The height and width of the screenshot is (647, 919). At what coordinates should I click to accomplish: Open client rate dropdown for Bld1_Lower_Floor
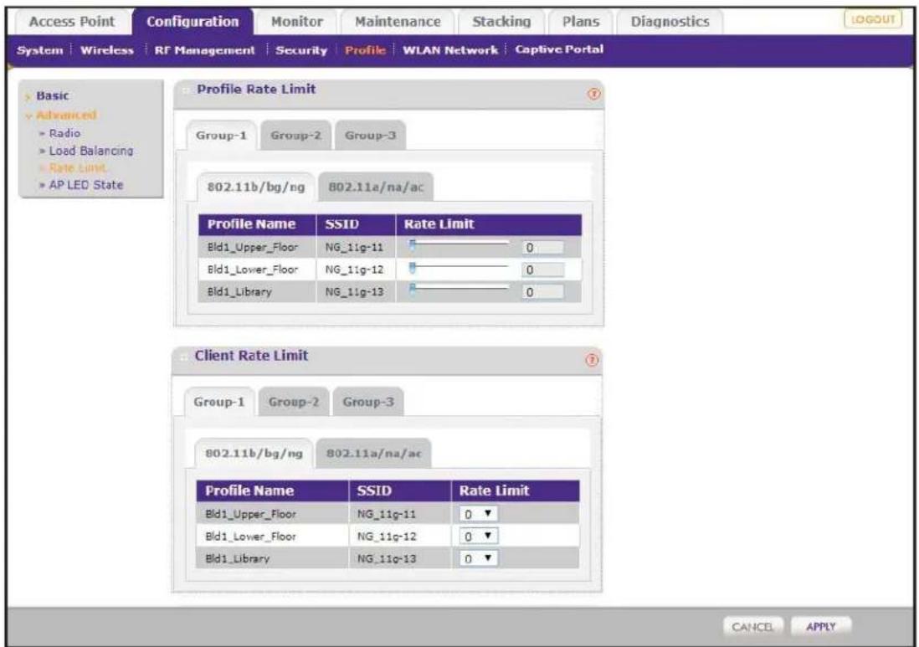478,537
